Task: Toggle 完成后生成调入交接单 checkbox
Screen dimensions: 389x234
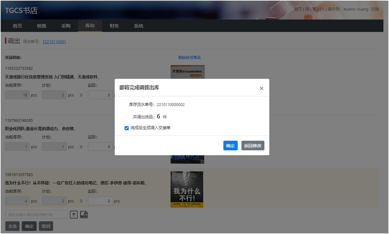Action: tap(126, 128)
